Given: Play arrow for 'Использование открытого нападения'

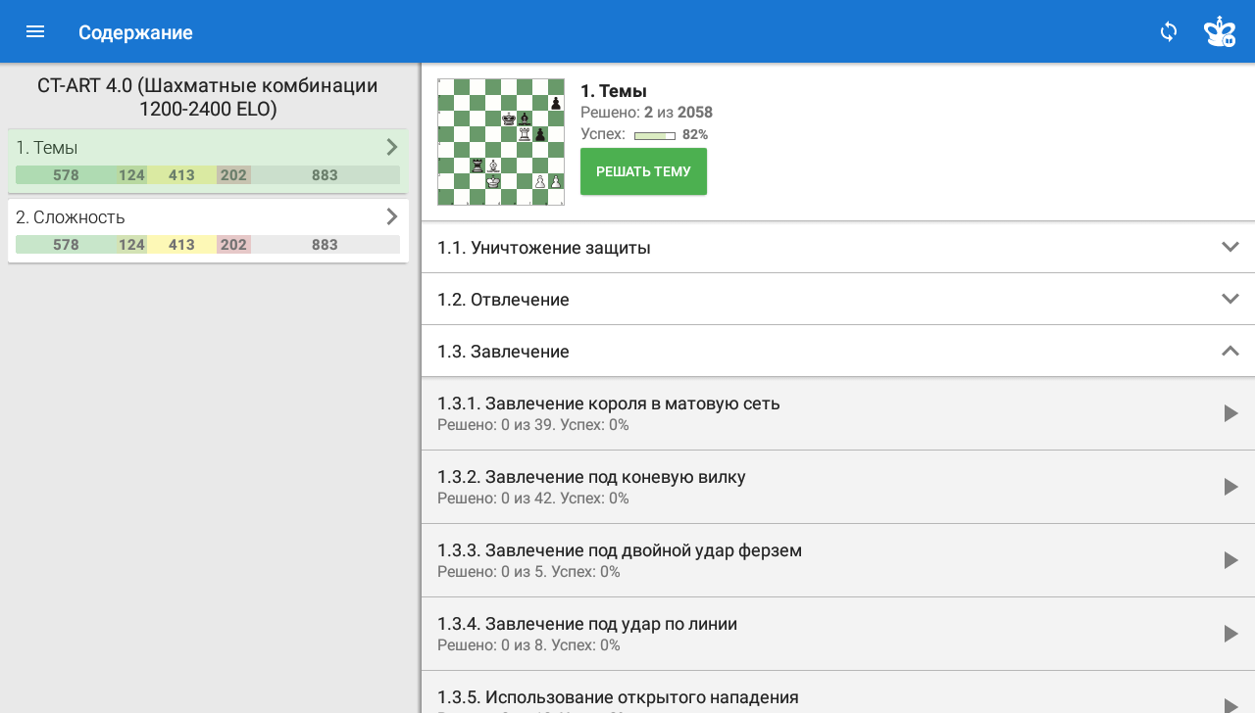Looking at the screenshot, I should click(1231, 704).
